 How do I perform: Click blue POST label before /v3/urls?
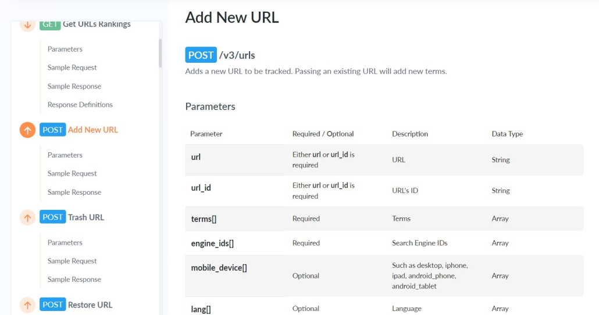click(x=201, y=55)
